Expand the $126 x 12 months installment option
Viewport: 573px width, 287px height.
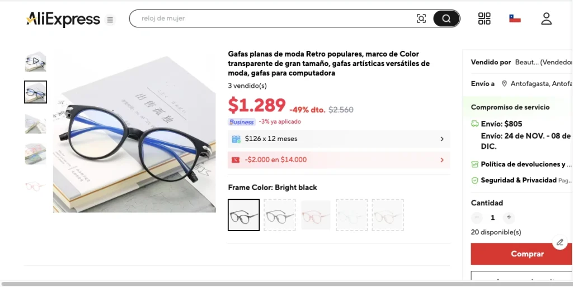(339, 139)
